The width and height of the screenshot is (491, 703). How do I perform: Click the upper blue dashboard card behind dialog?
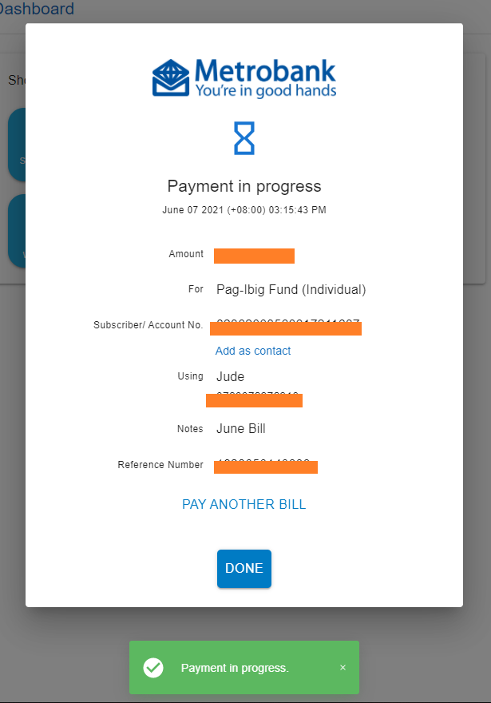click(x=17, y=145)
